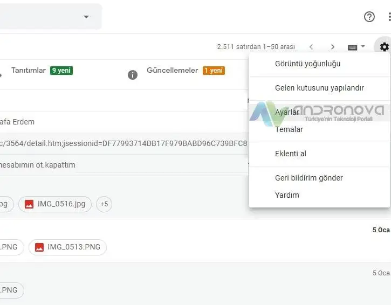Click the settings gear icon
Image resolution: width=391 pixels, height=305 pixels.
coord(385,47)
